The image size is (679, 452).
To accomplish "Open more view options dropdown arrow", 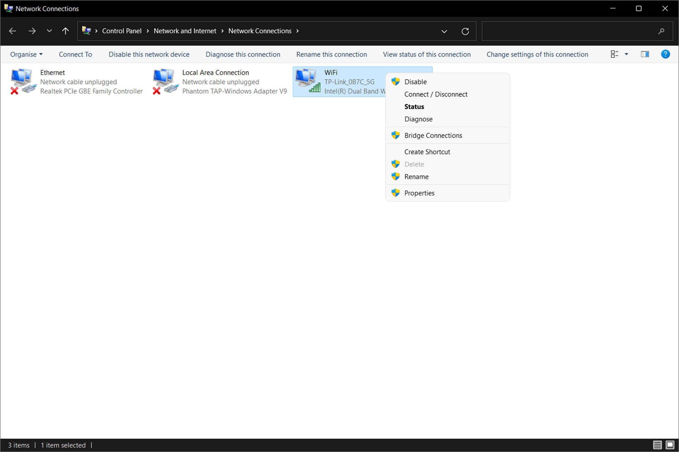I will (x=626, y=54).
